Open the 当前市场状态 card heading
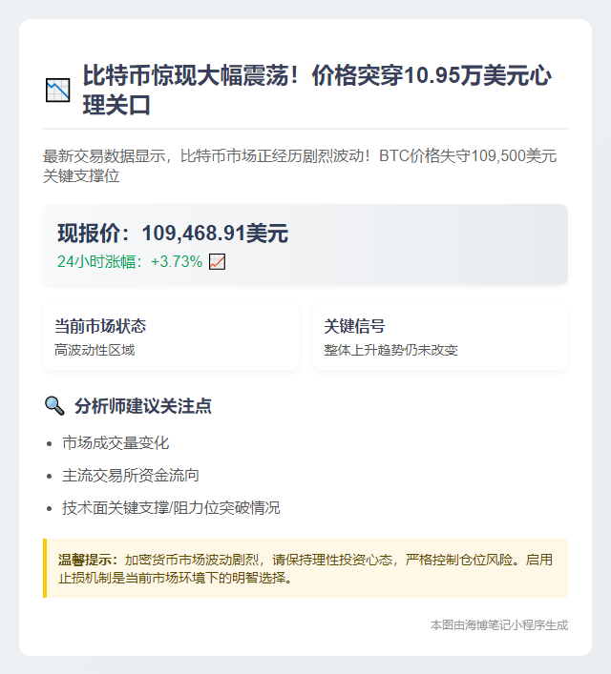 point(100,326)
